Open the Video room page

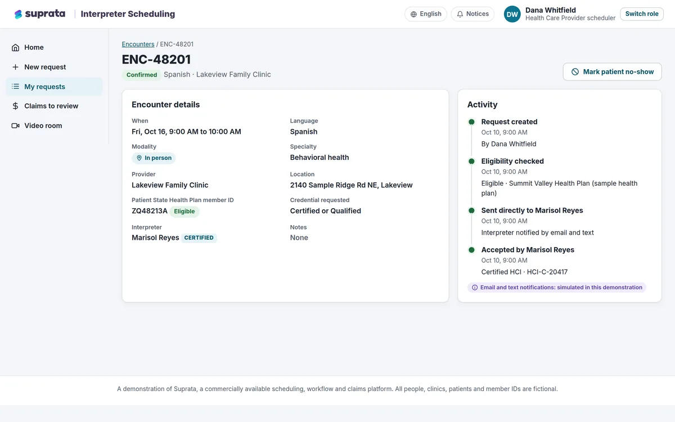coord(54,125)
